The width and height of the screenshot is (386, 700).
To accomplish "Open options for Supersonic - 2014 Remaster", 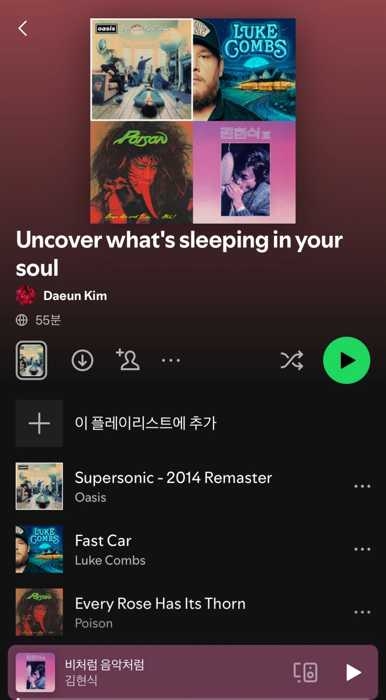I will (362, 486).
